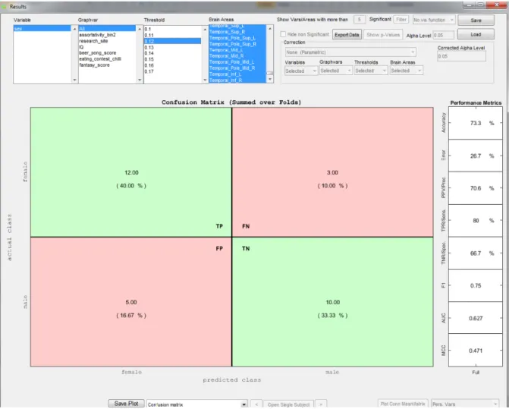Click the Variable list scroll-down arrow

pyautogui.click(x=74, y=80)
